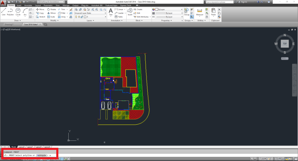Screen dimensions: 298x161
Task: Click the Rotate tool
Action: tap(51, 9)
